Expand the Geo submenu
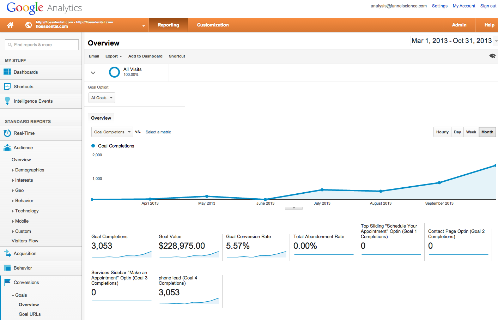The image size is (498, 320). pyautogui.click(x=13, y=191)
